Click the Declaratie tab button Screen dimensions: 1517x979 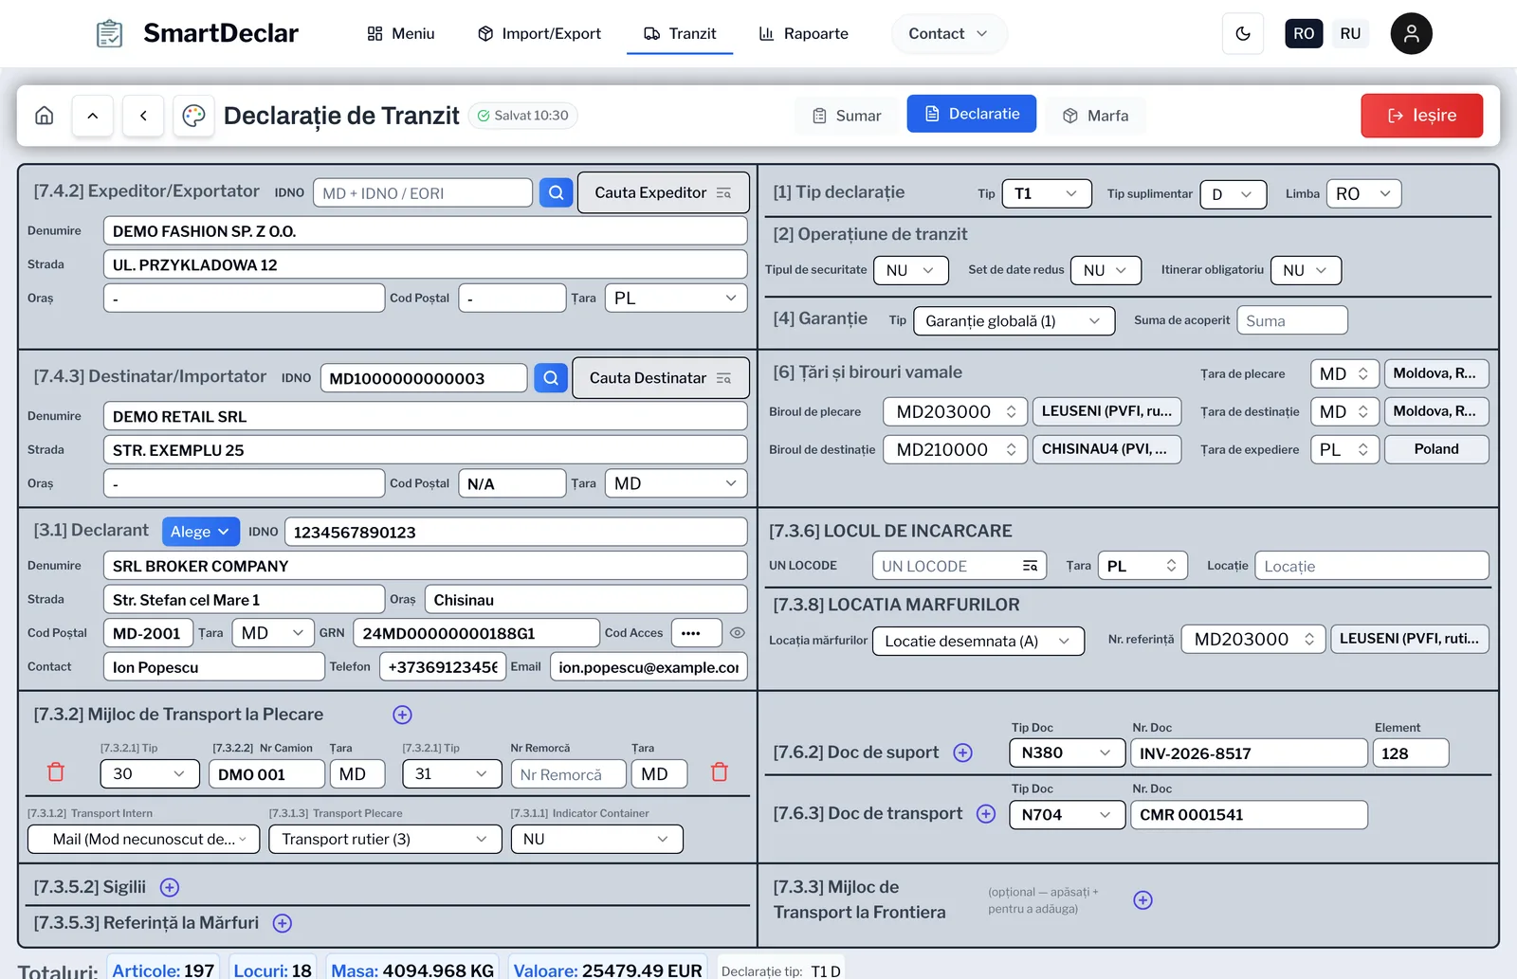972,114
